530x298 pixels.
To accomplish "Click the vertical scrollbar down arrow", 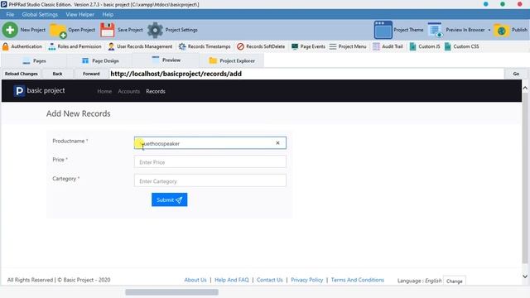I will coord(525,276).
